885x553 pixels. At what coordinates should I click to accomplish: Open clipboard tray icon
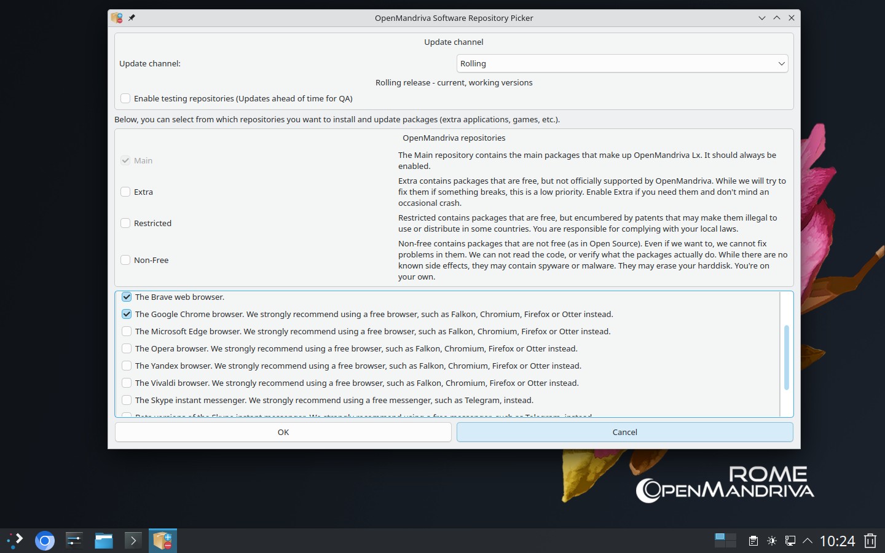tap(753, 541)
